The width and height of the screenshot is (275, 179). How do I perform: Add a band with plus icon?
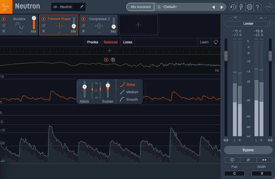point(109,50)
